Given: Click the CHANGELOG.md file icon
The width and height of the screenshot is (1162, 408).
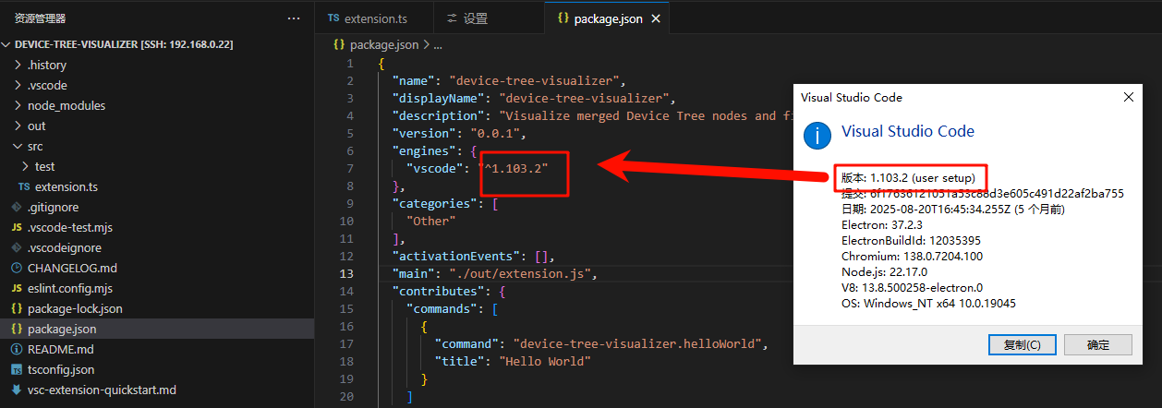Looking at the screenshot, I should pos(17,268).
